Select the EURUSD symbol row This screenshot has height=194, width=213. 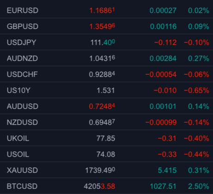(x=106, y=10)
